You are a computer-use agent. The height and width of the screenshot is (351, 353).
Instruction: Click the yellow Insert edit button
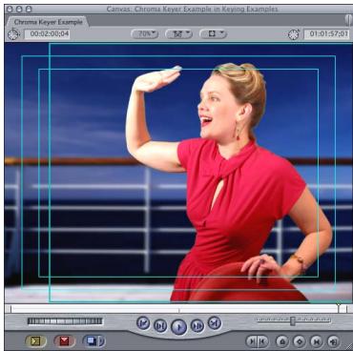(x=35, y=341)
